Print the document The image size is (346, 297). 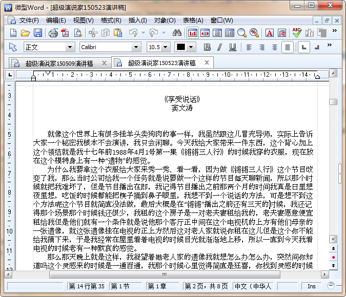coord(53,33)
